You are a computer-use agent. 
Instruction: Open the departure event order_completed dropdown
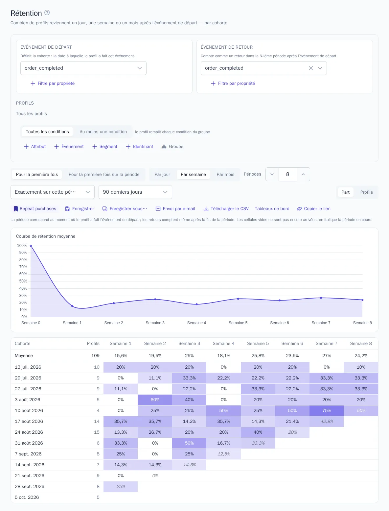[x=83, y=68]
